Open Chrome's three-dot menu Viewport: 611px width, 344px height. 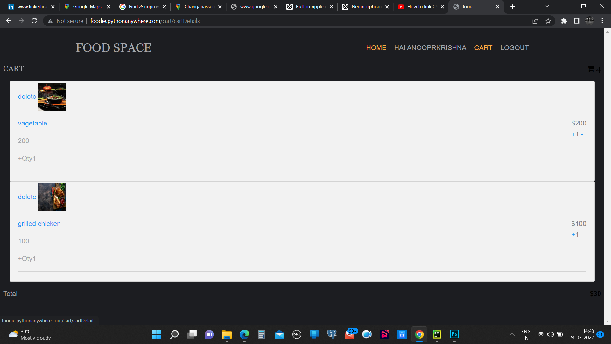click(602, 21)
